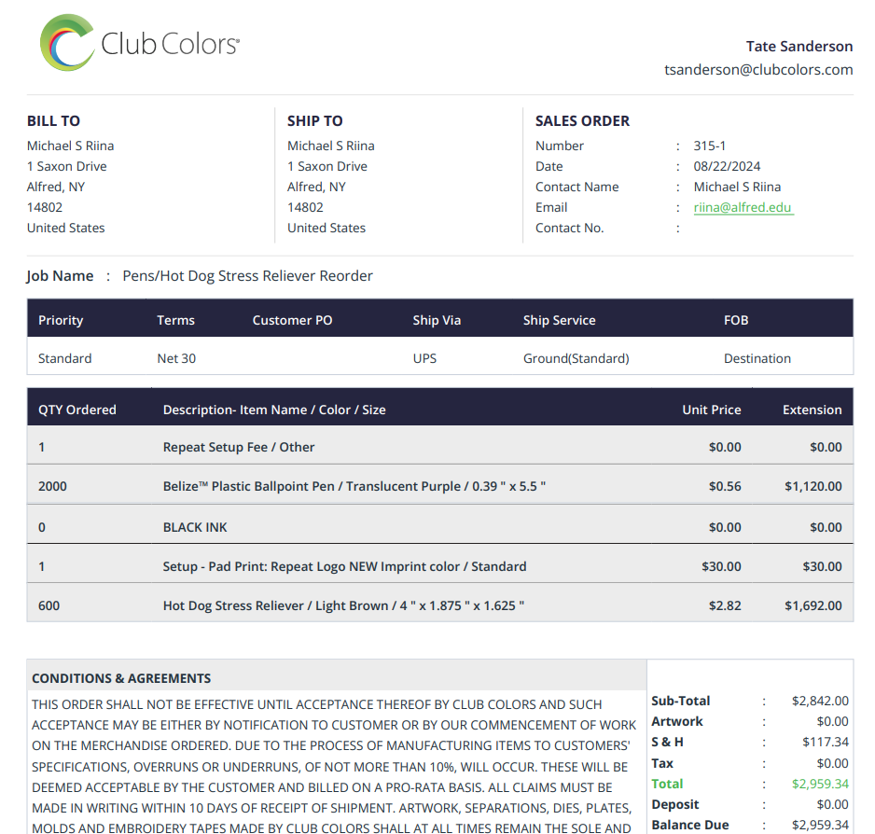Screen dimensions: 875x834
Task: Select the Net 30 terms value
Action: tap(176, 358)
